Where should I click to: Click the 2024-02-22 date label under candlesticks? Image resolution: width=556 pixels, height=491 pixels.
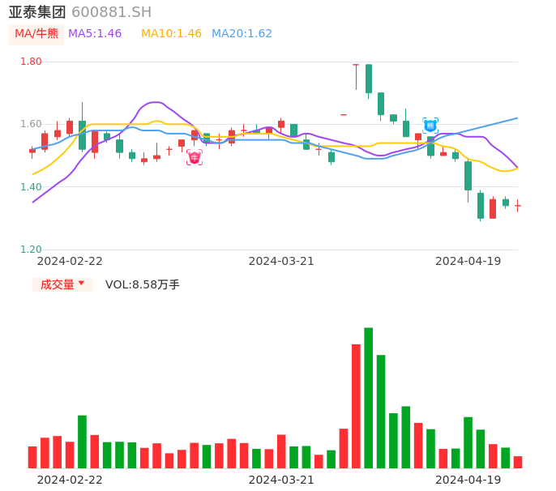70,261
